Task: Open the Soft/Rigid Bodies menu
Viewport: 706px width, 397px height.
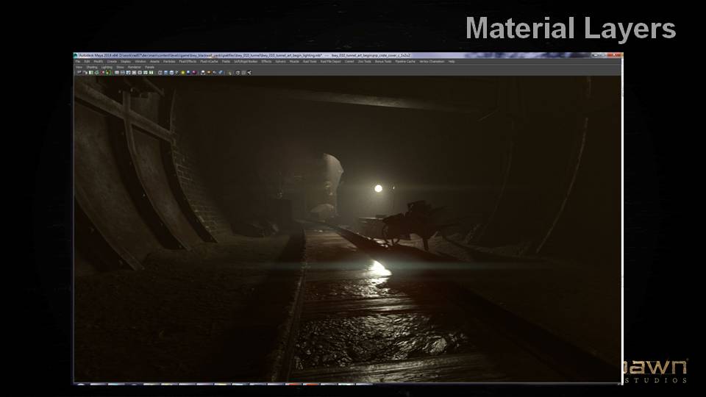Action: pyautogui.click(x=246, y=62)
